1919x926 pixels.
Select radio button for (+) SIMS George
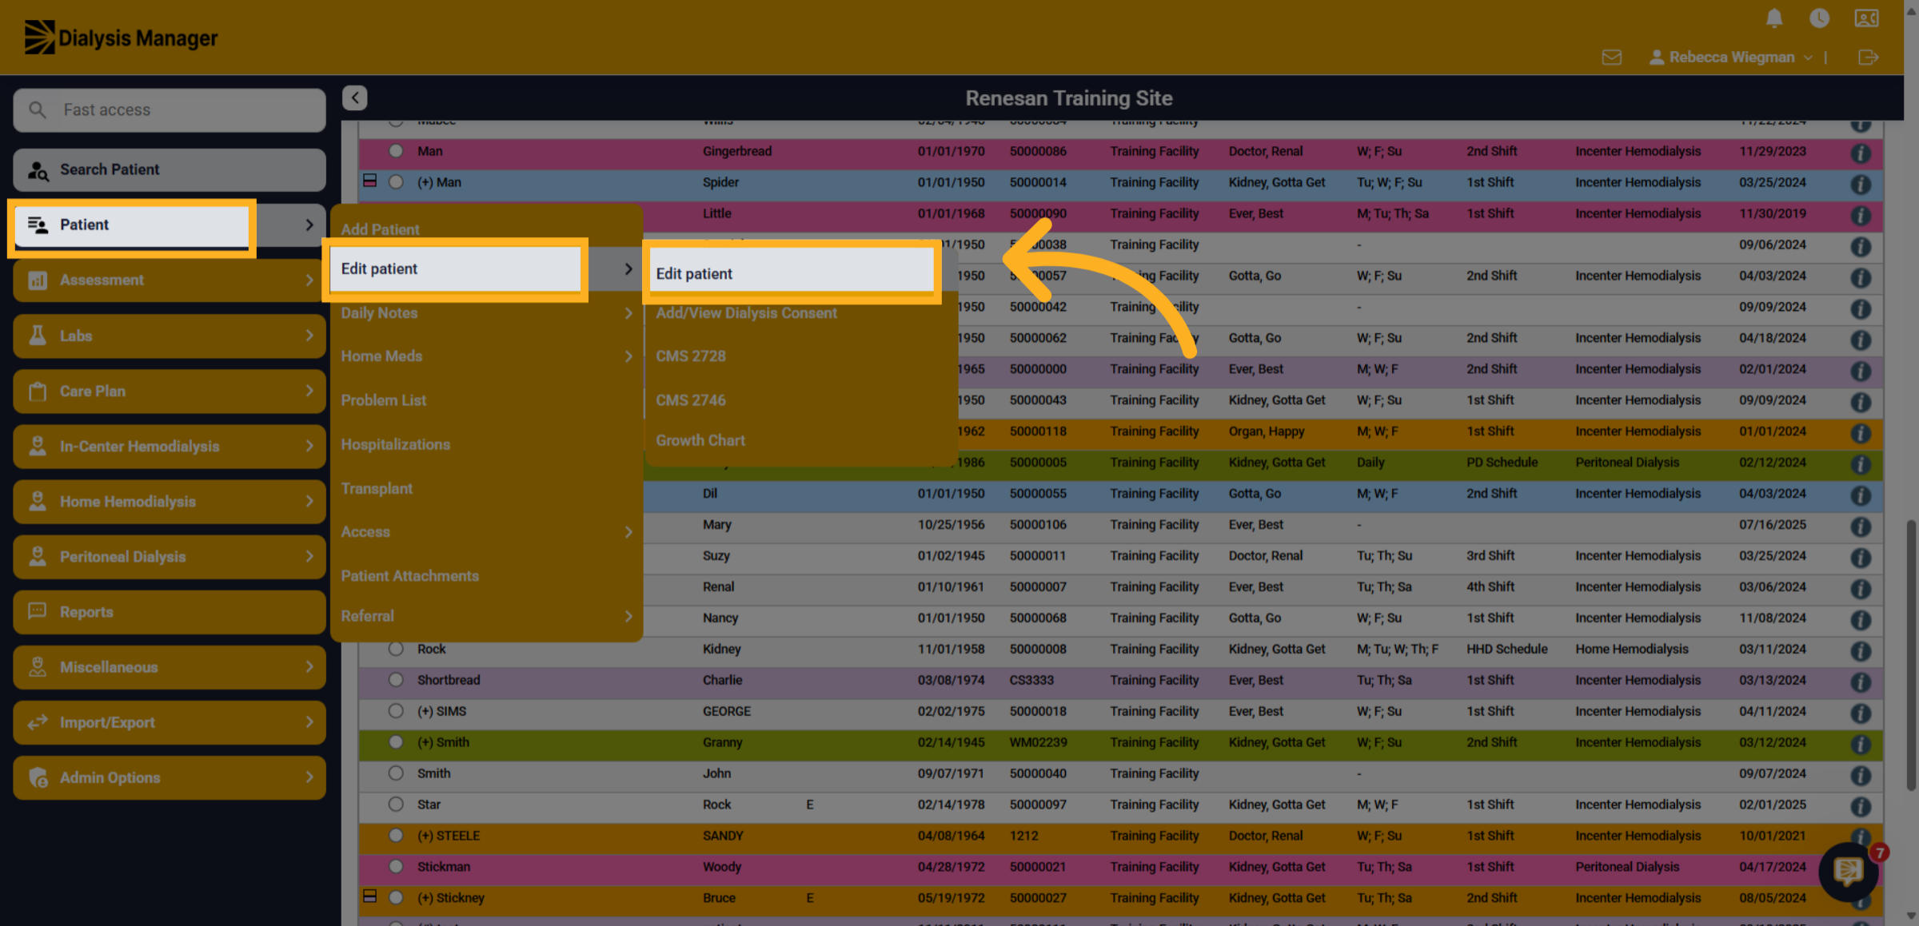pyautogui.click(x=396, y=710)
